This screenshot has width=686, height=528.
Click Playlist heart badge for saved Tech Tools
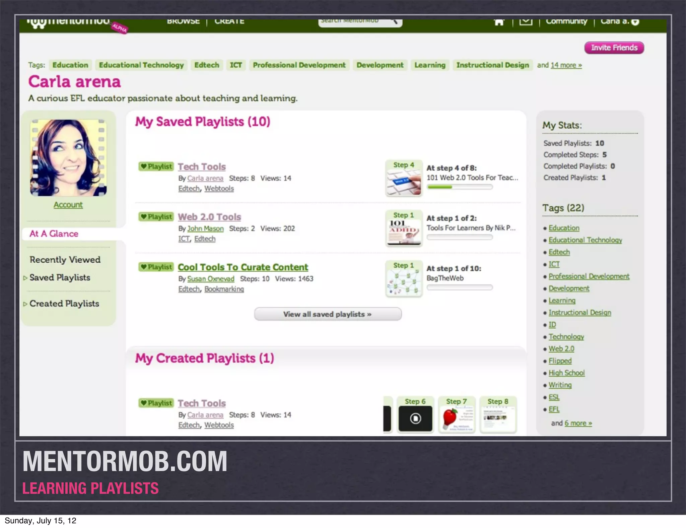[156, 167]
